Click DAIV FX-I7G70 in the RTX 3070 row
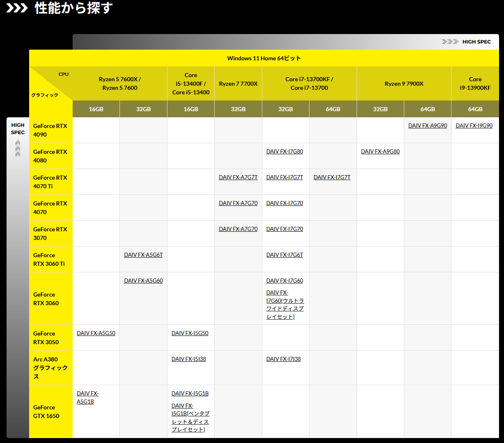 pyautogui.click(x=284, y=229)
